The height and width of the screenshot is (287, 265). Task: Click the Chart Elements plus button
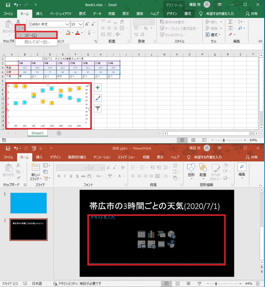click(98, 88)
